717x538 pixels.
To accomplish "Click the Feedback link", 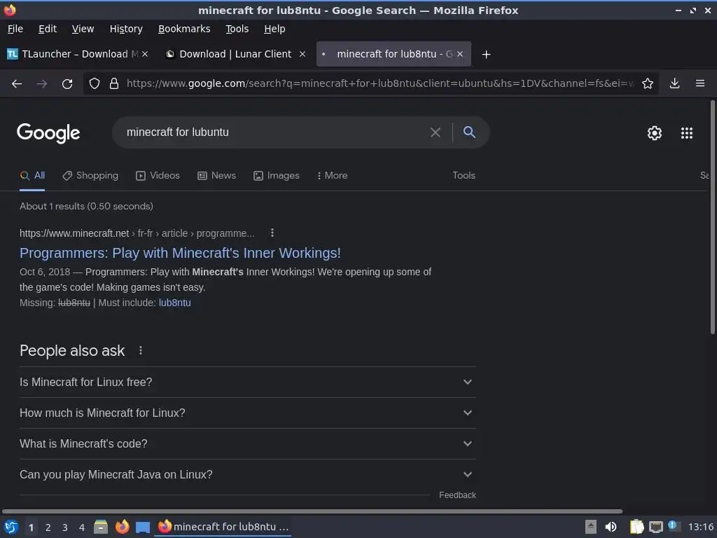I will click(x=457, y=495).
